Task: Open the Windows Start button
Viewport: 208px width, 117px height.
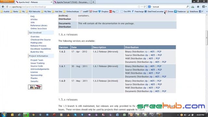Action: coord(4,115)
